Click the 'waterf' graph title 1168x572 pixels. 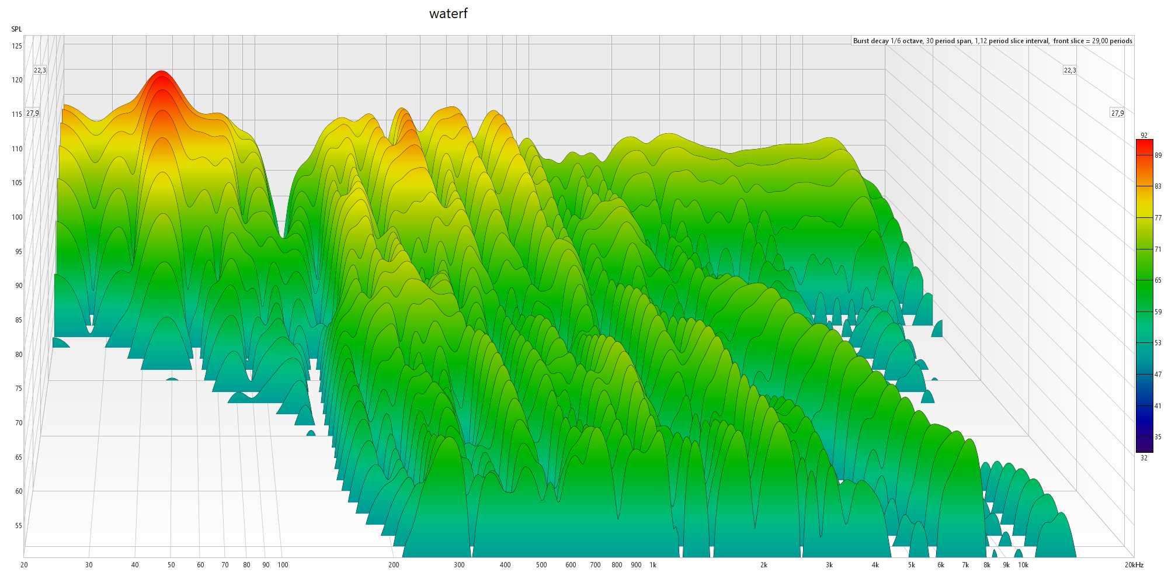448,13
